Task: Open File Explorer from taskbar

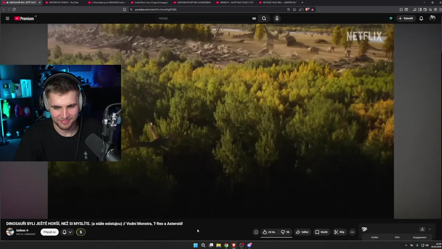Action: click(219, 245)
